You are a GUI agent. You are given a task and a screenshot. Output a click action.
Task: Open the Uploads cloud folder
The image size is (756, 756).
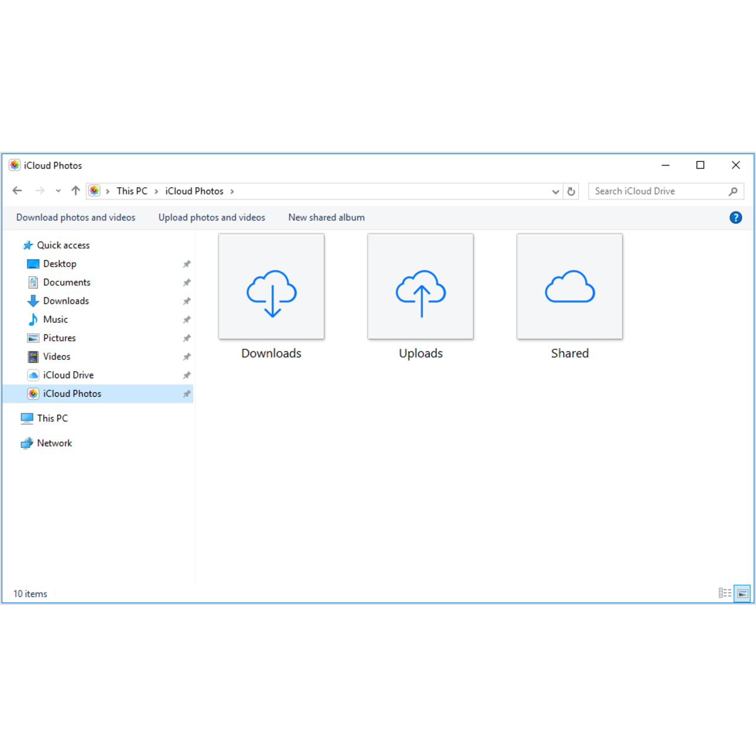420,286
